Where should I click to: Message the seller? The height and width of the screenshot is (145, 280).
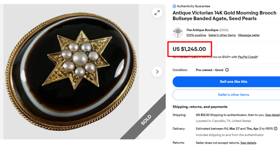coord(249,35)
